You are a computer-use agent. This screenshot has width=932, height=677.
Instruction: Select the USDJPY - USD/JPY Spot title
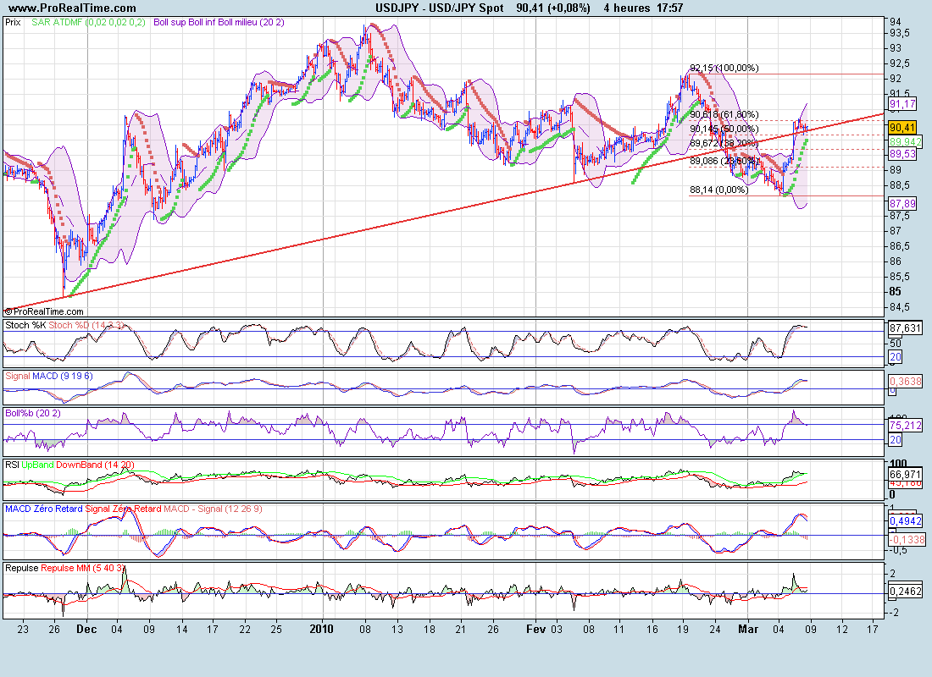click(x=440, y=8)
